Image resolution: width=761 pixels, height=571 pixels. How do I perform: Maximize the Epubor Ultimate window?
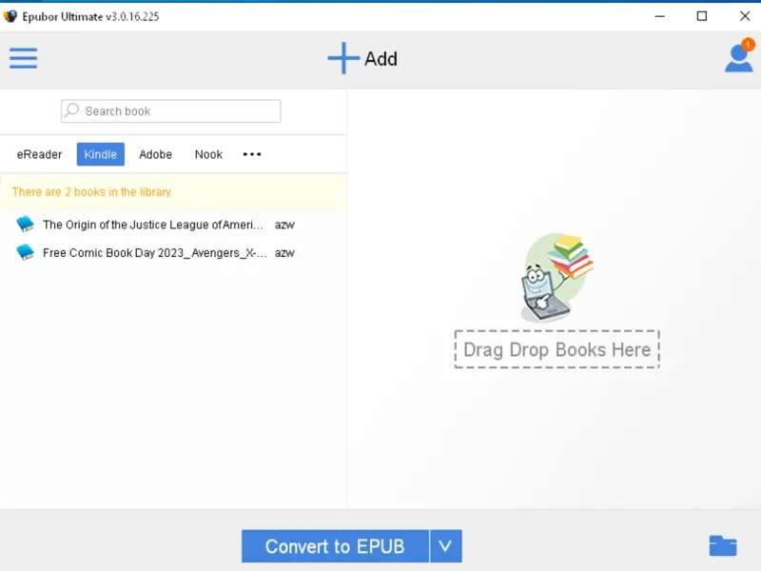coord(702,16)
